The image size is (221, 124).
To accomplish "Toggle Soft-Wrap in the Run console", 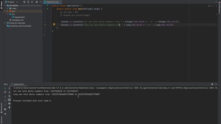I will (9, 96).
